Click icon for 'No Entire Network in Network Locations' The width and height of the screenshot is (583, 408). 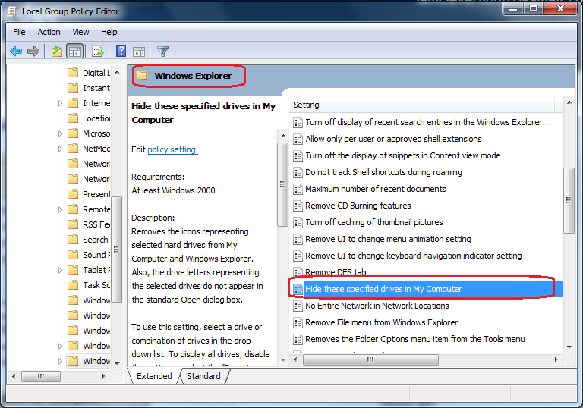298,306
